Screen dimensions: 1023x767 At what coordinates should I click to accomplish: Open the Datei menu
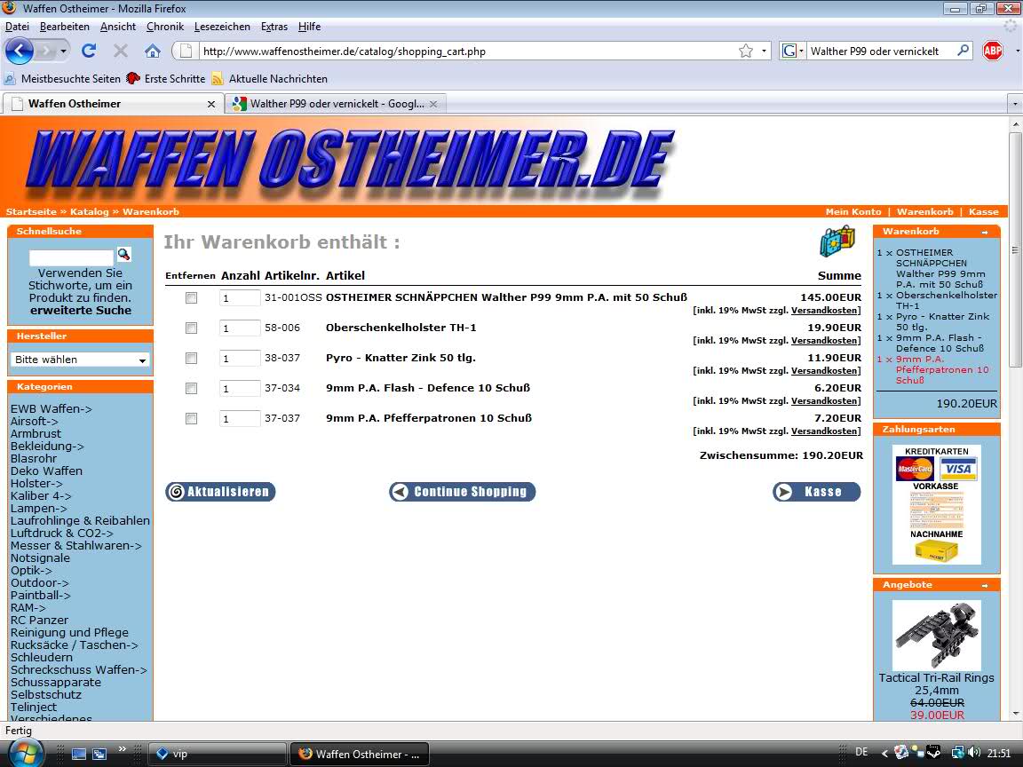(17, 27)
